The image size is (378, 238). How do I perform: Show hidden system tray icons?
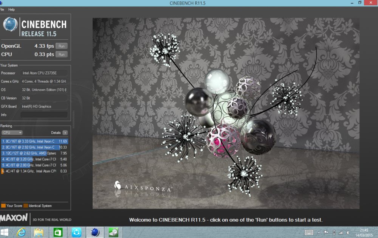pyautogui.click(x=319, y=232)
